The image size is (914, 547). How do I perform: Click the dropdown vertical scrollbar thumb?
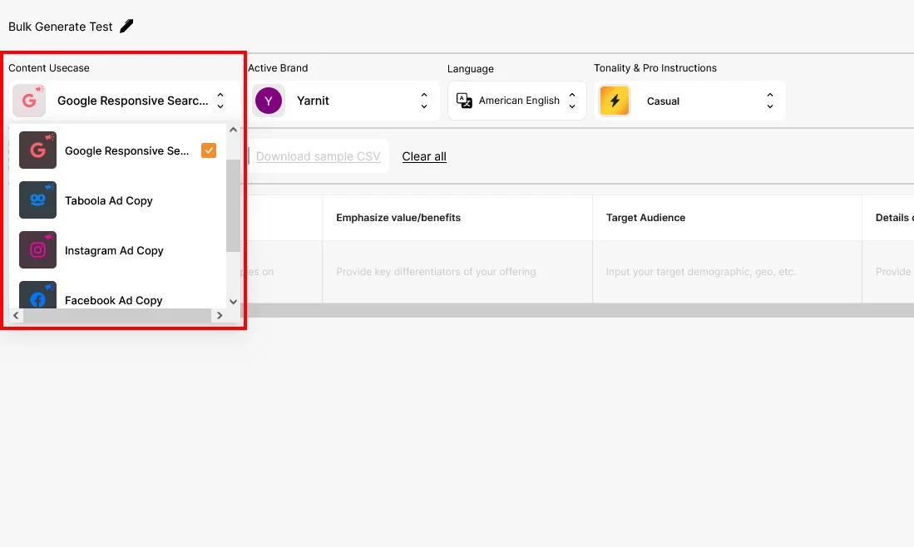pyautogui.click(x=233, y=205)
